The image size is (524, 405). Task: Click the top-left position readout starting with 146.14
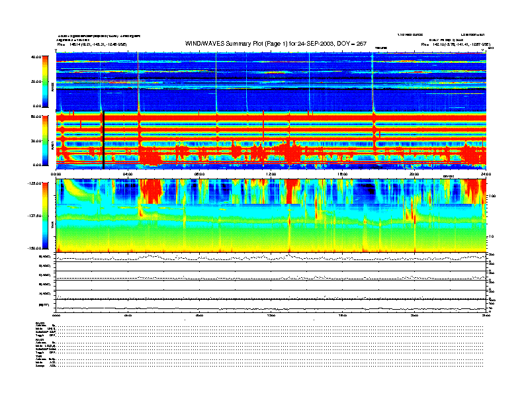92,44
